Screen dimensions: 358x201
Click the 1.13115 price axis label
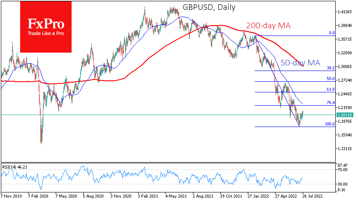pyautogui.click(x=345, y=149)
